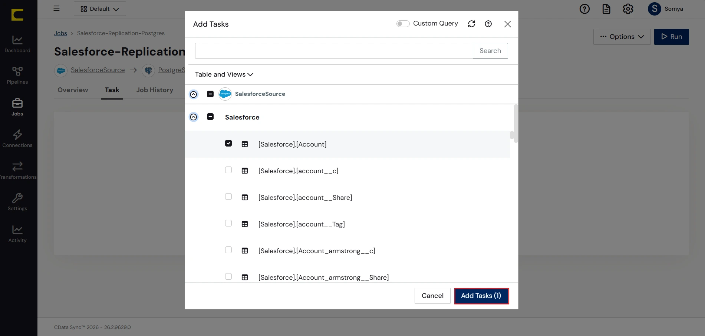Open the Somya user avatar
Viewport: 705px width, 336px height.
click(x=655, y=9)
